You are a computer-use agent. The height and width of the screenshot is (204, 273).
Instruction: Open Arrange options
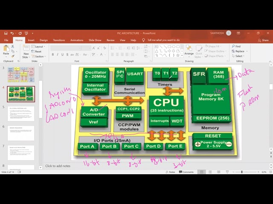(x=189, y=50)
